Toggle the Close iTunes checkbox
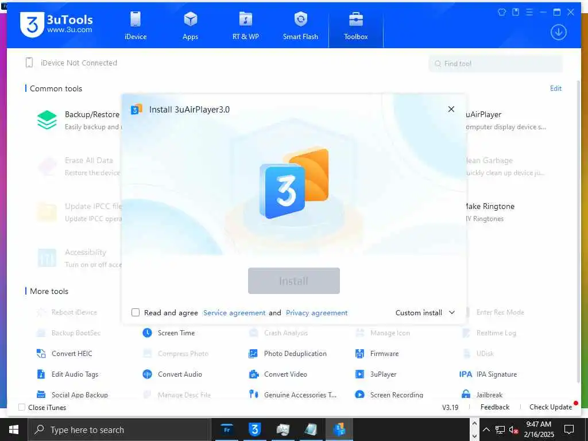Screen dimensions: 588x441 point(22,407)
